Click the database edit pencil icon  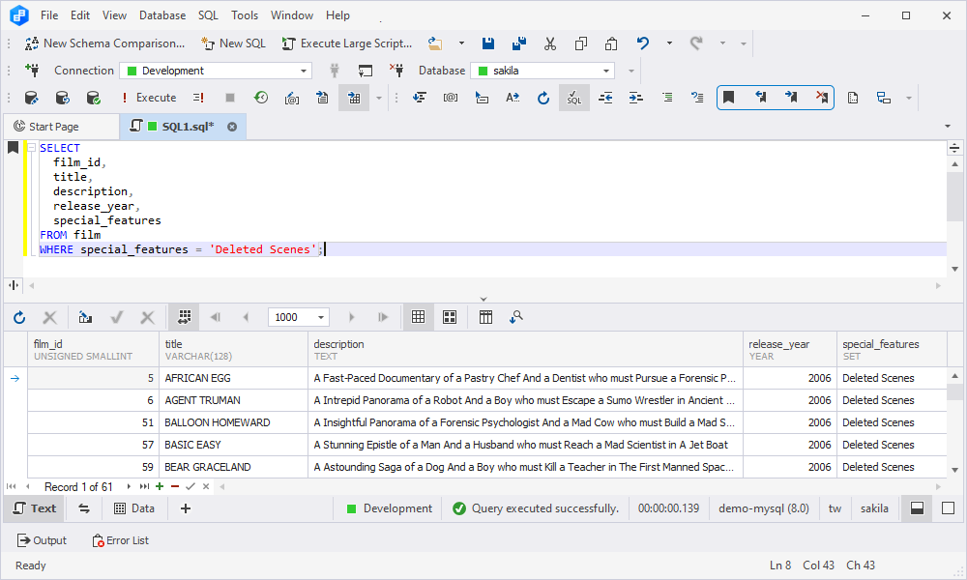(32, 98)
